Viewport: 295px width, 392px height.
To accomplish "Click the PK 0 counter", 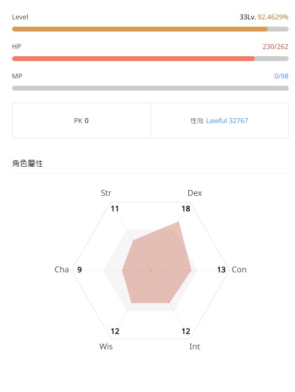I will tap(81, 120).
